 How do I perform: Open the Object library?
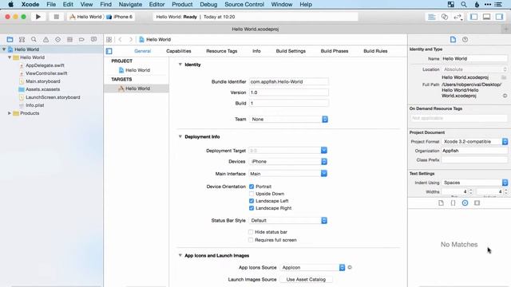point(465,202)
